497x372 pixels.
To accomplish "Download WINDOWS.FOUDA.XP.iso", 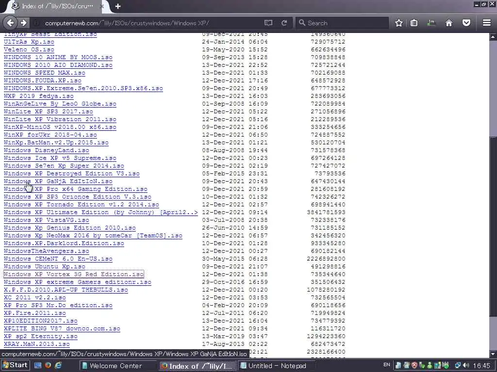I will pyautogui.click(x=43, y=81).
